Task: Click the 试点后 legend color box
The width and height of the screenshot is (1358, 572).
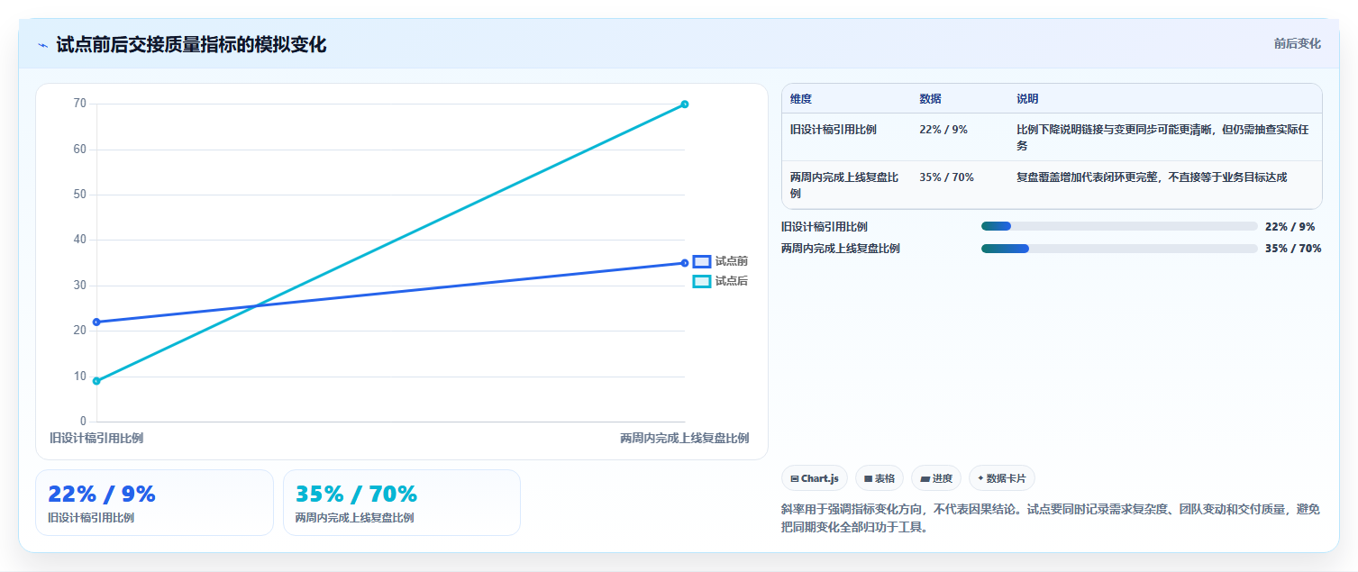Action: click(702, 281)
